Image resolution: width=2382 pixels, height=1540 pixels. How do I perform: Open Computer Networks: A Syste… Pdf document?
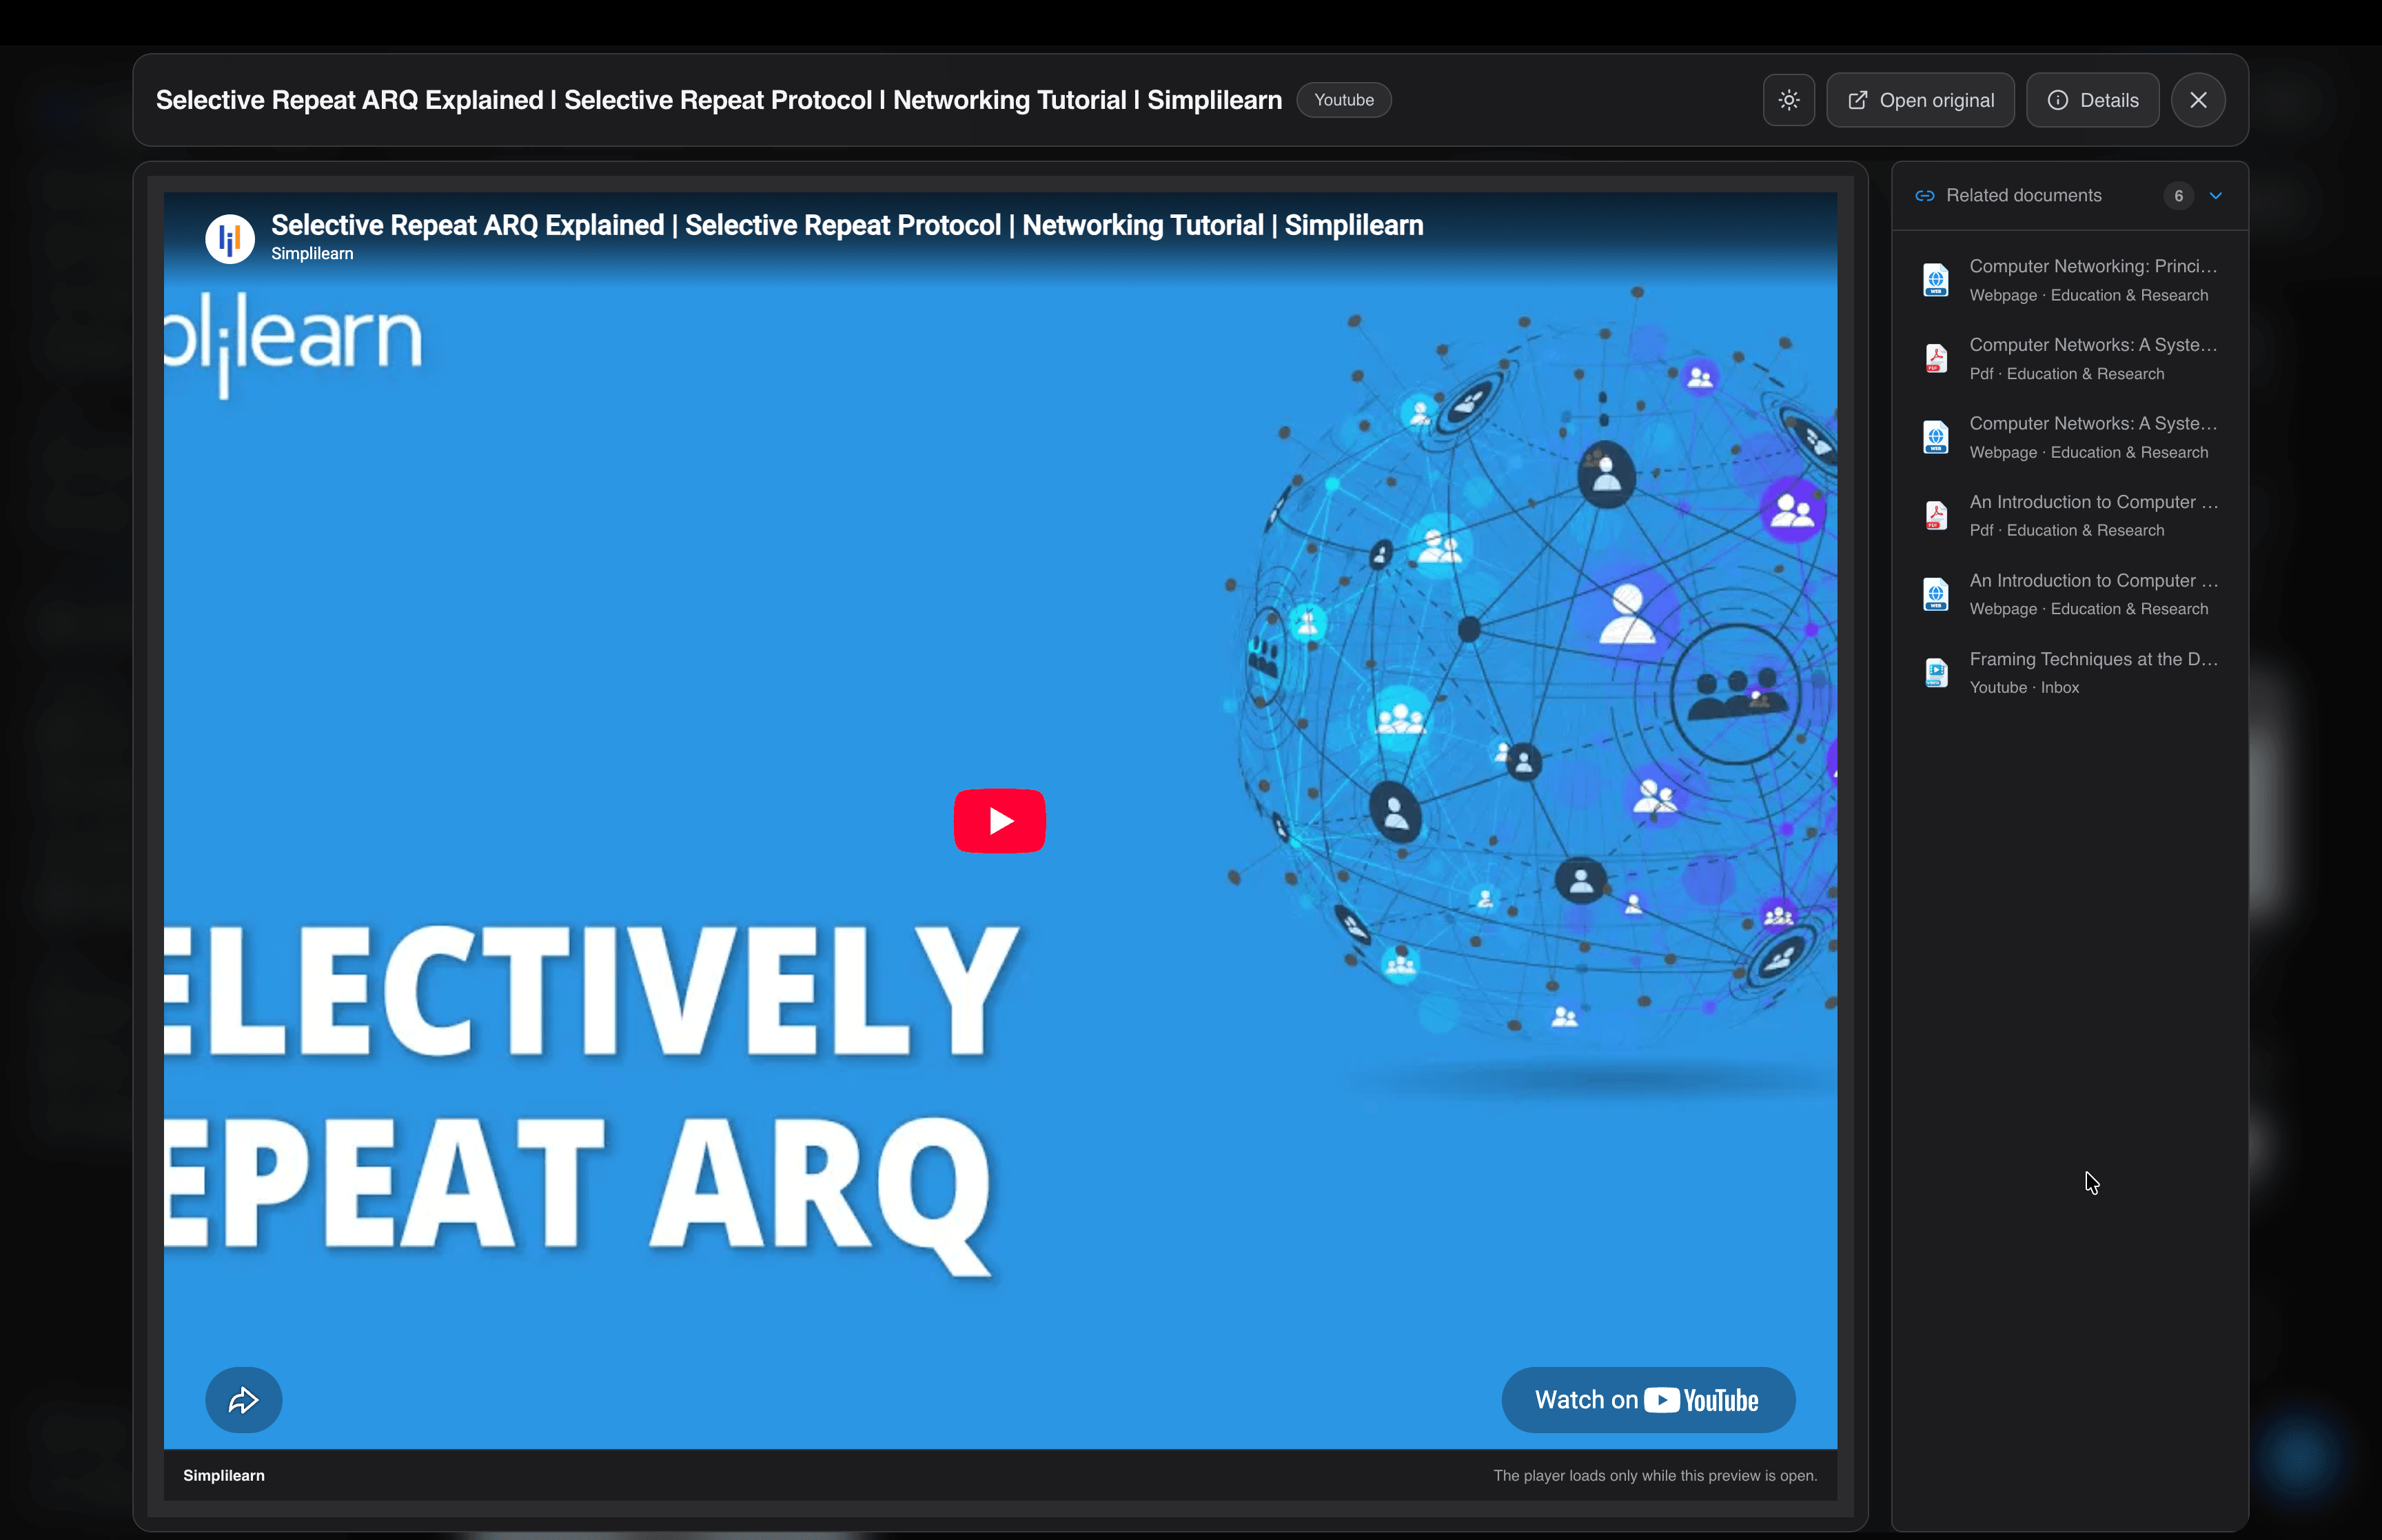click(2069, 358)
